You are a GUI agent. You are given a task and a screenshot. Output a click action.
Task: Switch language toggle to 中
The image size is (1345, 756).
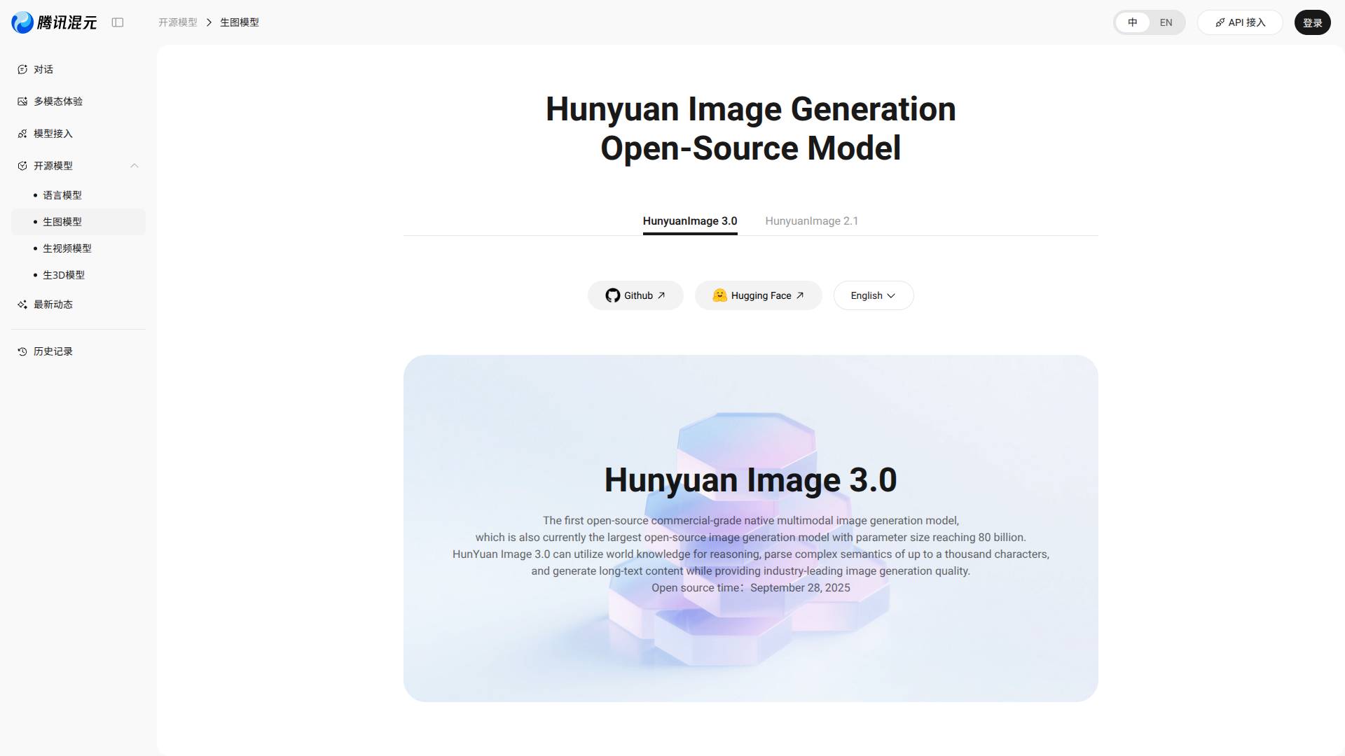click(1133, 22)
